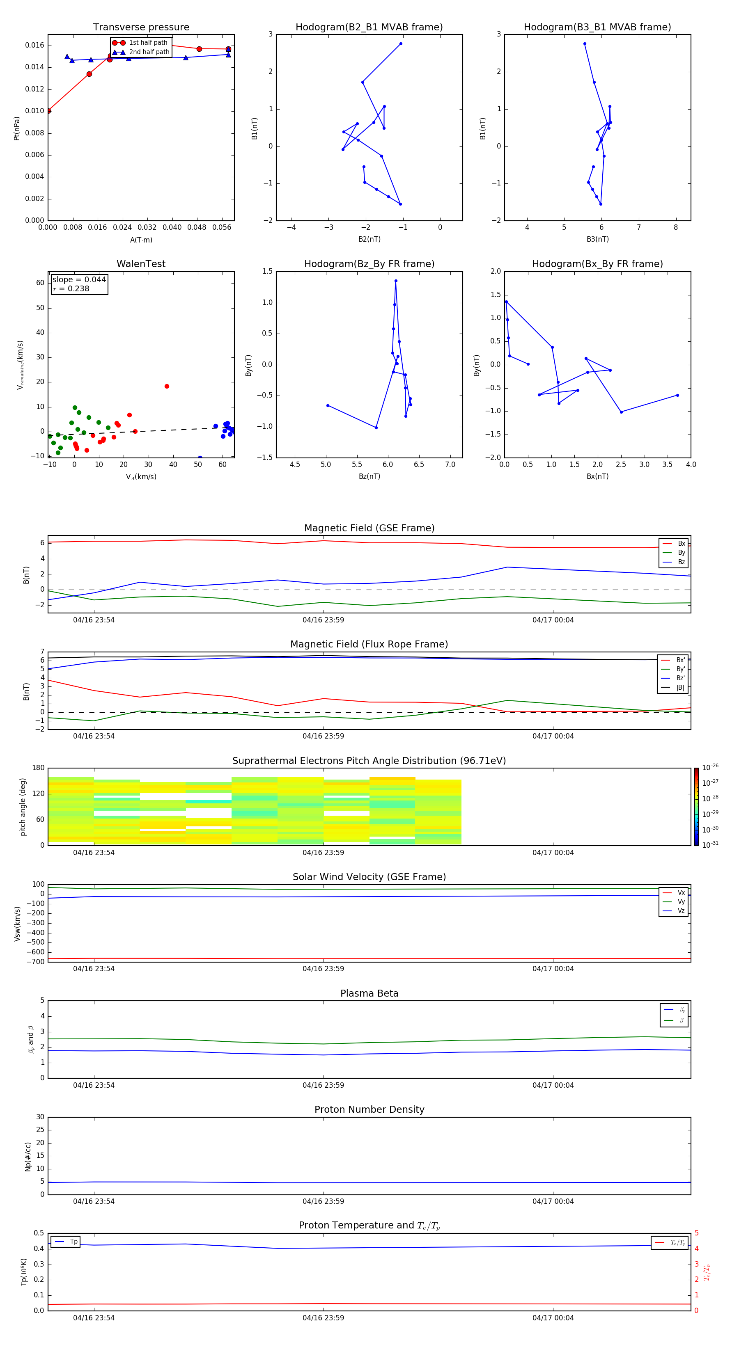Click the Suprathermal Electrons Pitch Angle Distribution title
This screenshot has width=739, height=1354.
pyautogui.click(x=369, y=761)
